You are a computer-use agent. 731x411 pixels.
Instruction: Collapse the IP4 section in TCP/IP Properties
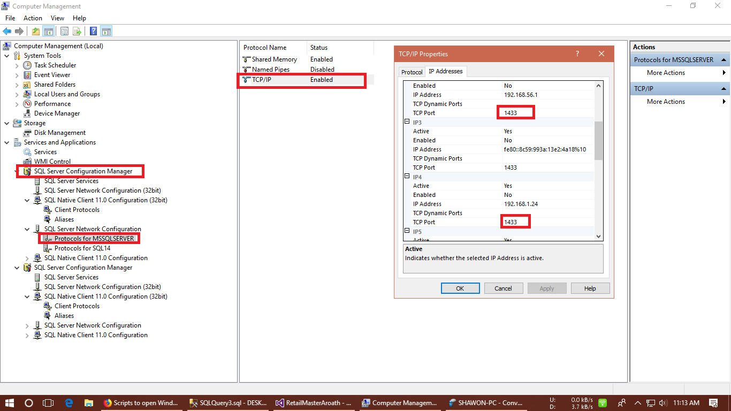pyautogui.click(x=407, y=177)
